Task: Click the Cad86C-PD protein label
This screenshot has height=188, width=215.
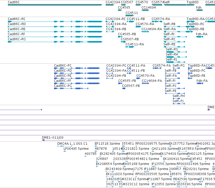Action: (63, 70)
